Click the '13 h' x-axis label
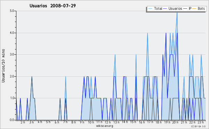 [116, 122]
